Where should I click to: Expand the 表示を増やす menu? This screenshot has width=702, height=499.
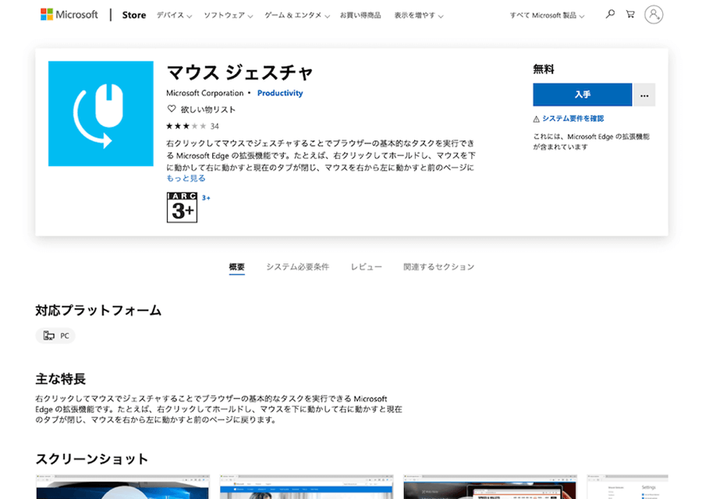pos(419,16)
